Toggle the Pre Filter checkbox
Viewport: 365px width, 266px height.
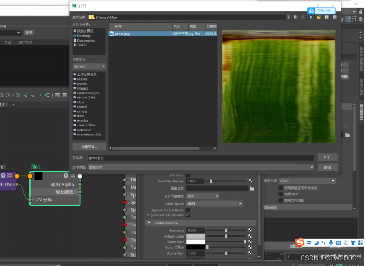click(x=188, y=175)
